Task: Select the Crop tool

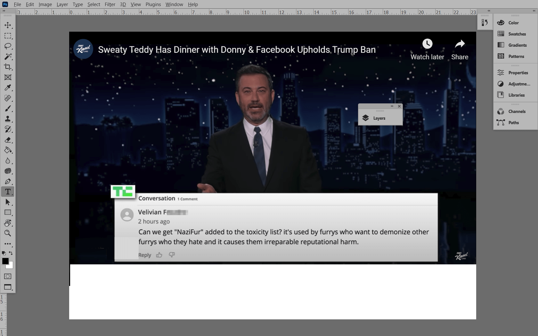Action: click(8, 67)
